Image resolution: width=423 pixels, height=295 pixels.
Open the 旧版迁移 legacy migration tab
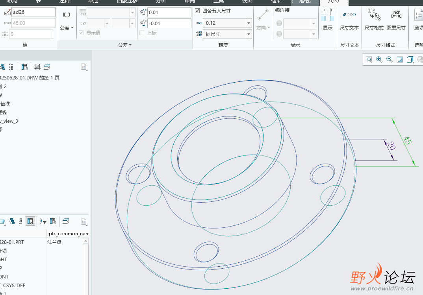tap(127, 2)
